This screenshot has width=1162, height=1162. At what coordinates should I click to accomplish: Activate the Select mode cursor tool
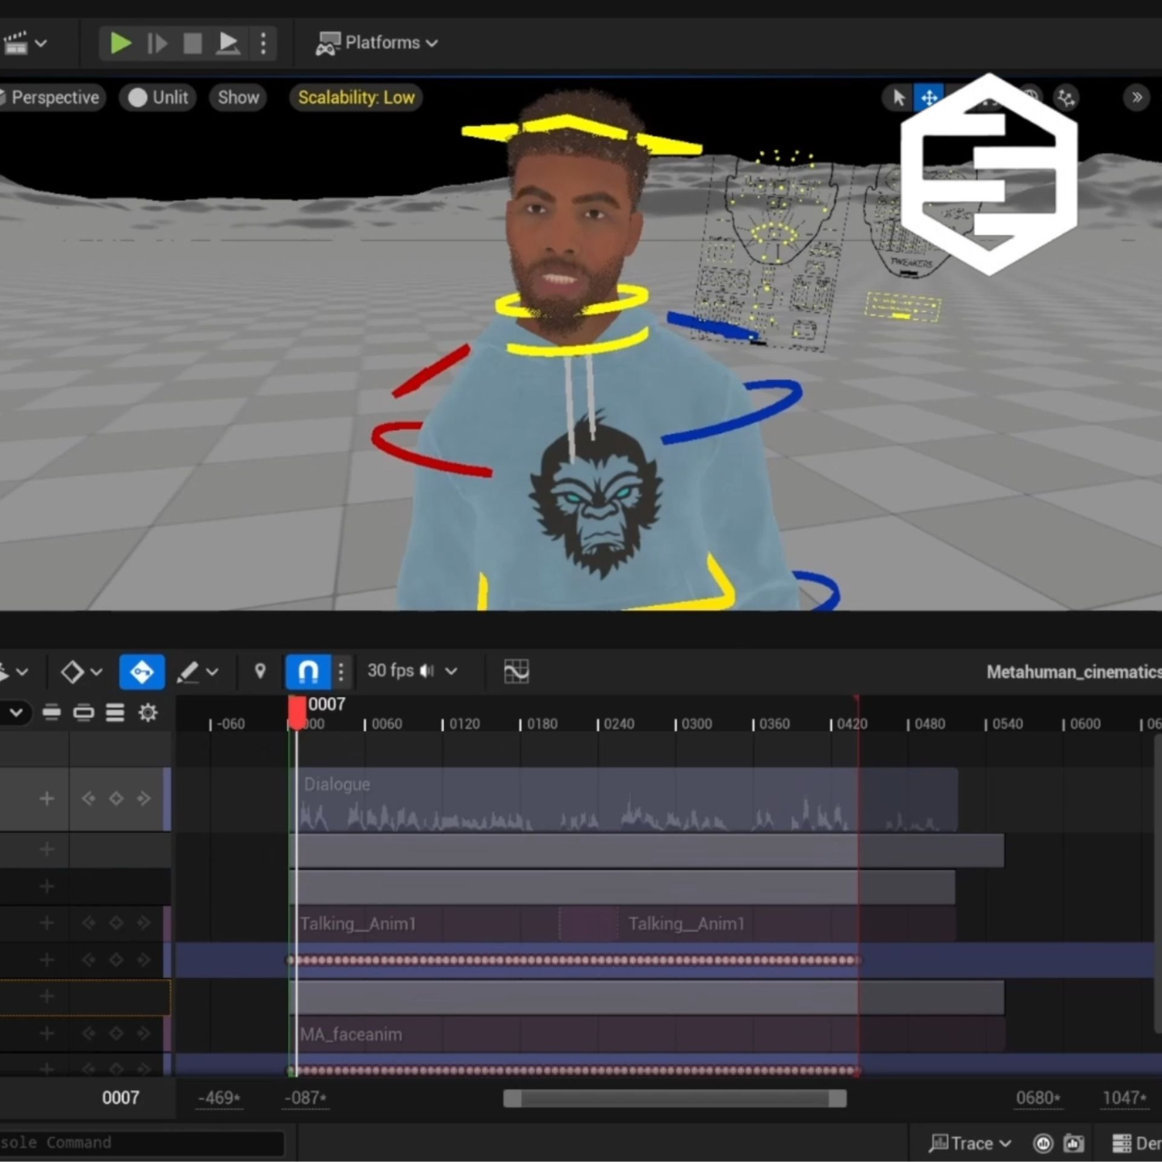click(898, 98)
